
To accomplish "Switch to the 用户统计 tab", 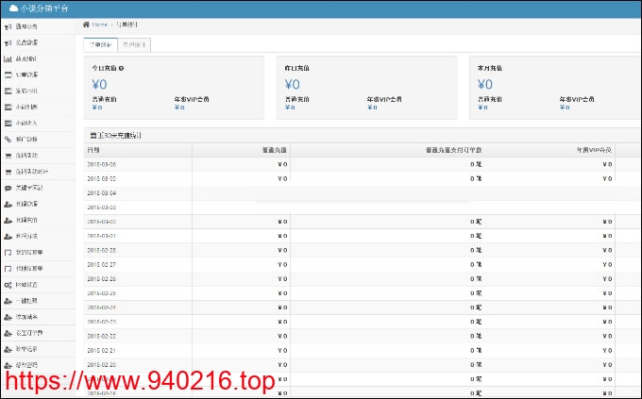I will 134,45.
